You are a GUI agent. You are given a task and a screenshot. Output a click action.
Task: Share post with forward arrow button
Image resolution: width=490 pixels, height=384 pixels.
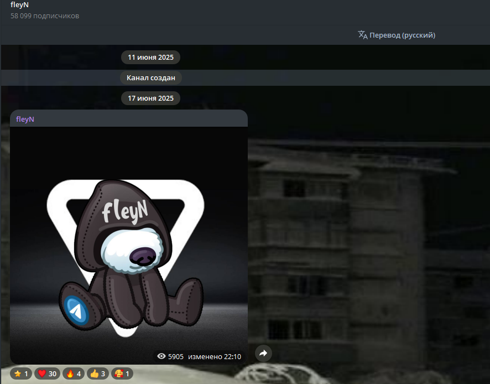pyautogui.click(x=263, y=354)
